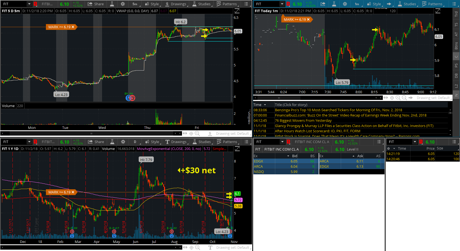Open the symbol dropdown arrow in Time & Sales
Image resolution: width=460 pixels, height=251 pixels.
point(415,142)
